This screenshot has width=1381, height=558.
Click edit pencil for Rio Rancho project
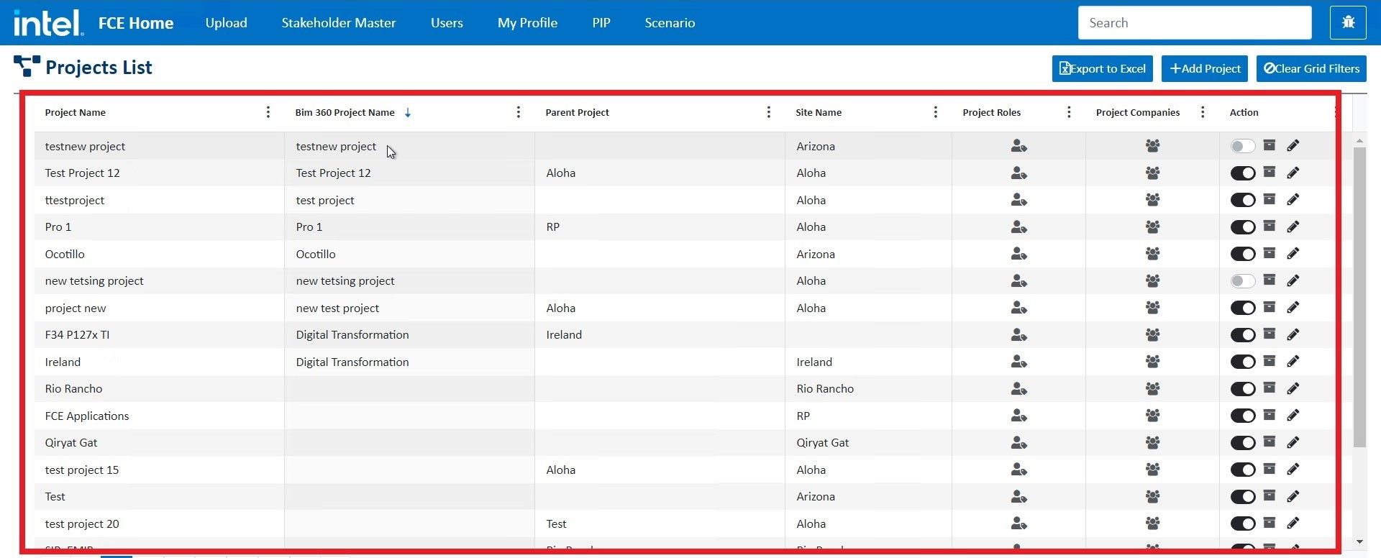1293,389
